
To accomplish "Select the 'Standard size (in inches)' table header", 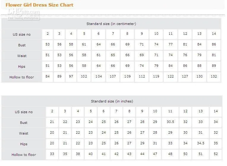I will (x=112, y=101).
